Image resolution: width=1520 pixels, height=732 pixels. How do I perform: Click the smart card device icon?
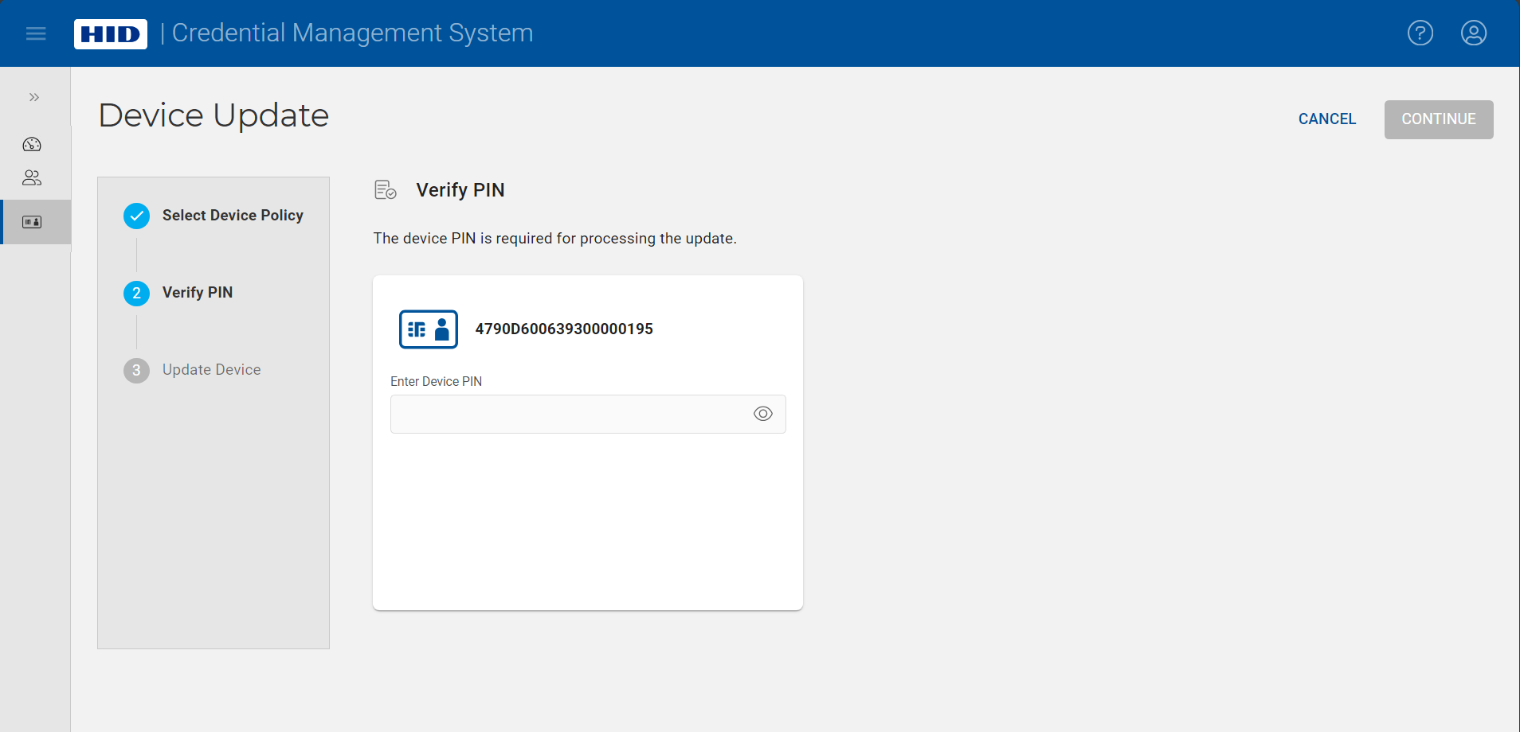tap(429, 329)
